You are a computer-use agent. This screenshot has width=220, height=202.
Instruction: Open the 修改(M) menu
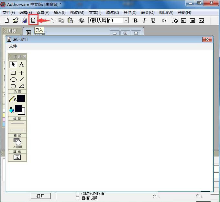coord(77,13)
